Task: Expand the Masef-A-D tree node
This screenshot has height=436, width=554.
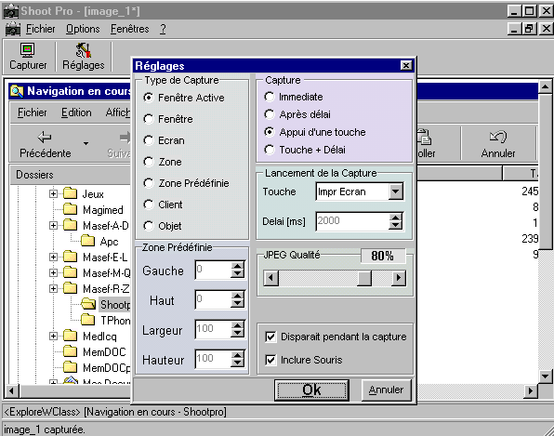Action: click(x=53, y=225)
